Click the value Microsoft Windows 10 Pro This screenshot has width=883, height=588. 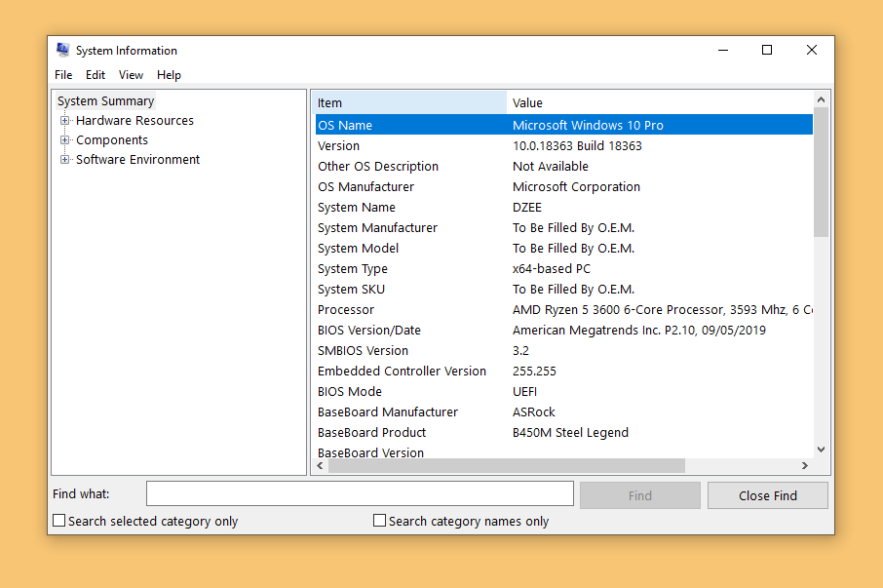pyautogui.click(x=588, y=125)
